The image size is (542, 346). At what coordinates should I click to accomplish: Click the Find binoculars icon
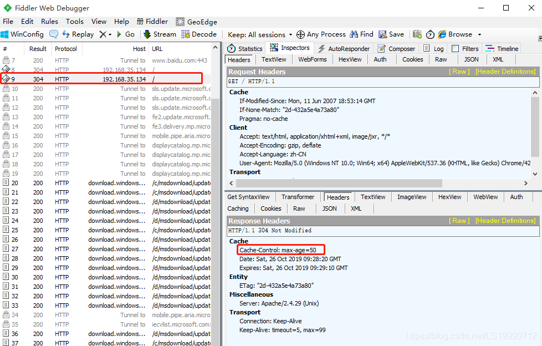[x=354, y=34]
